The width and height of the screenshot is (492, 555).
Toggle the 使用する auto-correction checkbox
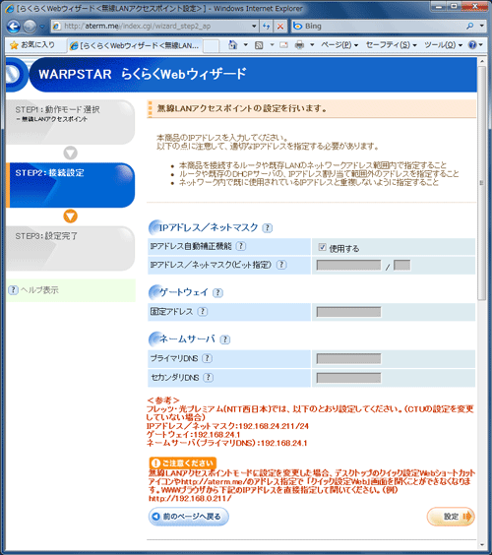click(322, 247)
